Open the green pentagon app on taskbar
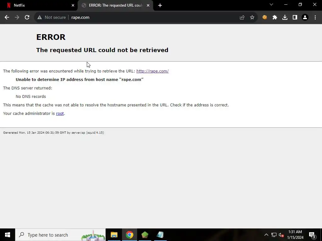Screen dimensions: 322x241 145,235
